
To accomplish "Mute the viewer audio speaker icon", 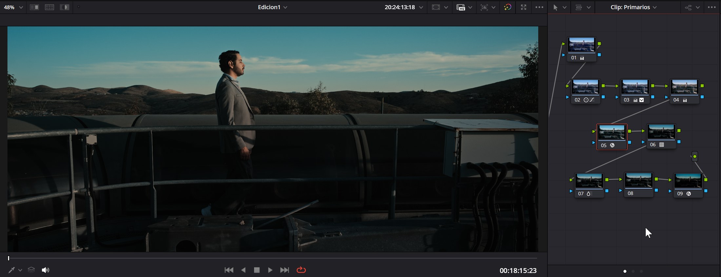I will [46, 270].
